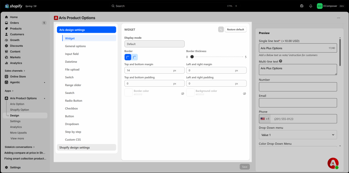Image resolution: width=349 pixels, height=173 pixels.
Task: Open the Display mode dropdown
Action: click(x=154, y=44)
